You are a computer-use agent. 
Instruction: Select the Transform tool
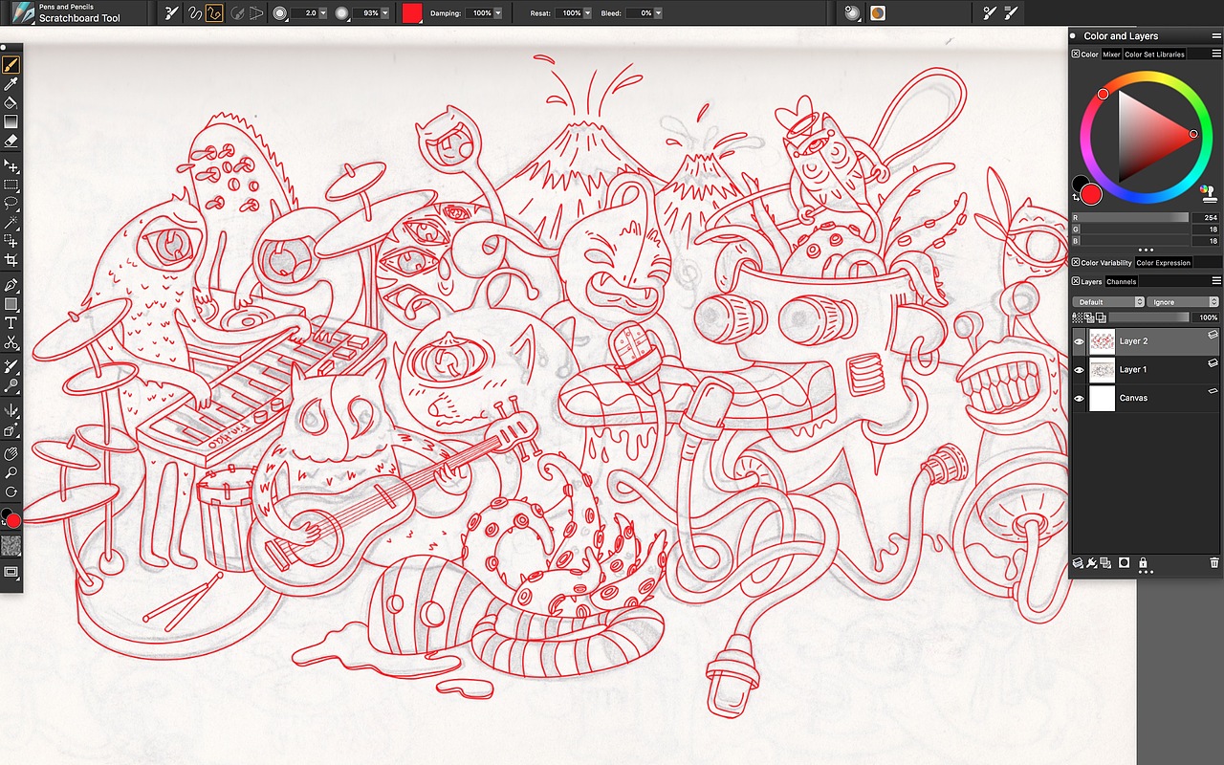(x=11, y=241)
